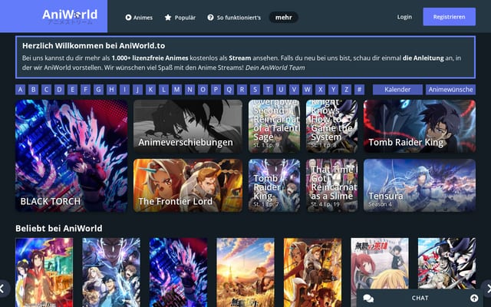Open the sunset field poster in popular row
The height and width of the screenshot is (307, 491).
point(245,272)
